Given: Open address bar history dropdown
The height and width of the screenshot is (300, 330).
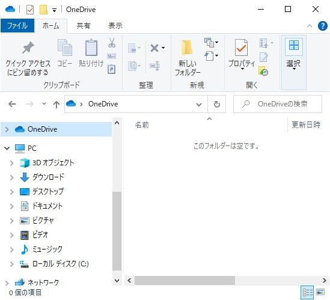Looking at the screenshot, I should click(x=199, y=105).
